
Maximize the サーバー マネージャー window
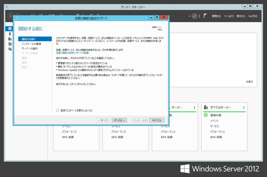pos(250,6)
